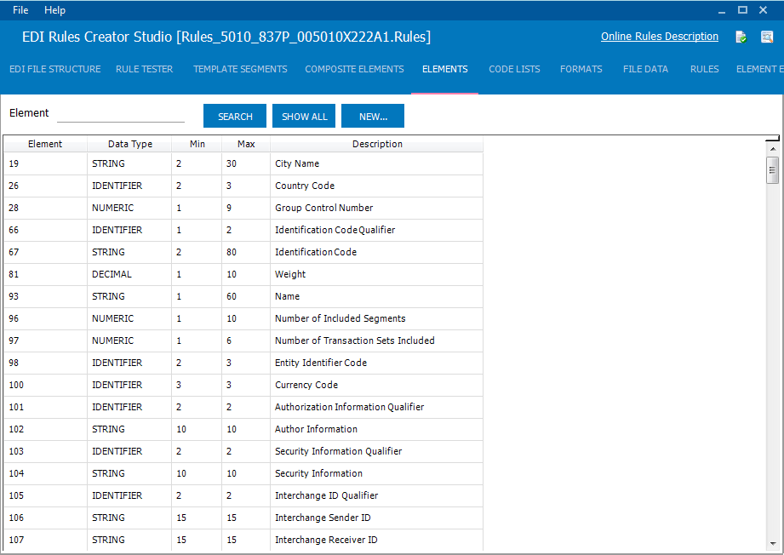Click the vertical scrollbar thumb
The image size is (784, 555).
click(x=772, y=170)
